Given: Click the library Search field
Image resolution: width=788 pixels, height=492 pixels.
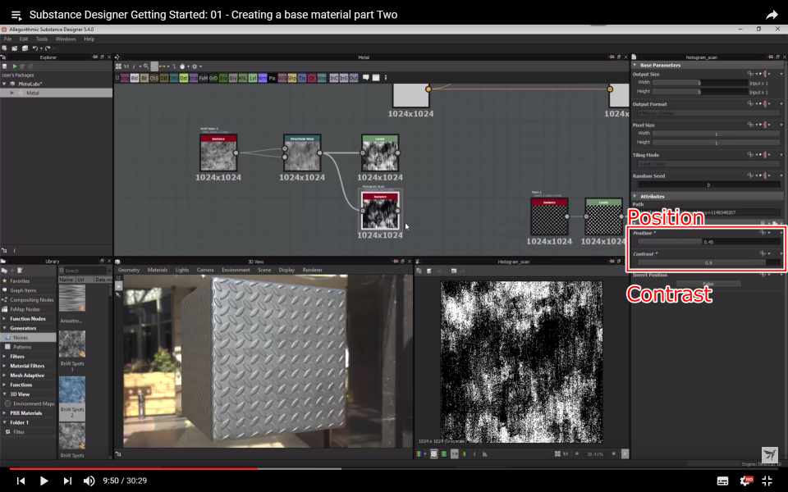Looking at the screenshot, I should tap(85, 271).
